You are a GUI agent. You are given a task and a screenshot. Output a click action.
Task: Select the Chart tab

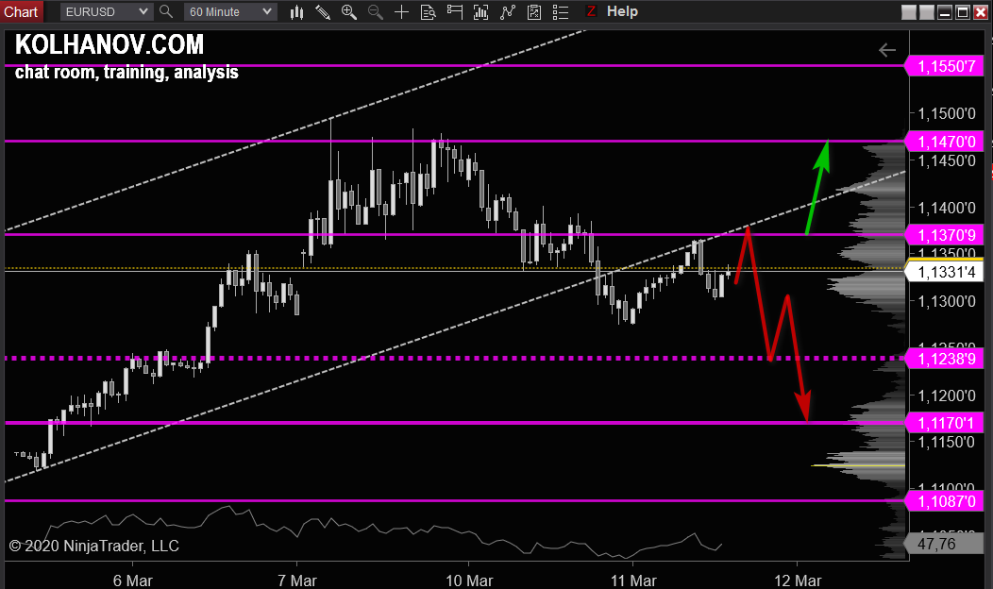pos(21,11)
